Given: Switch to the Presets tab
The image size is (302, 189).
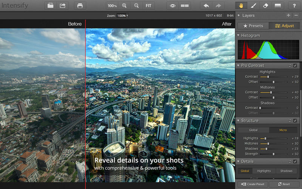Looking at the screenshot, I should [x=253, y=26].
